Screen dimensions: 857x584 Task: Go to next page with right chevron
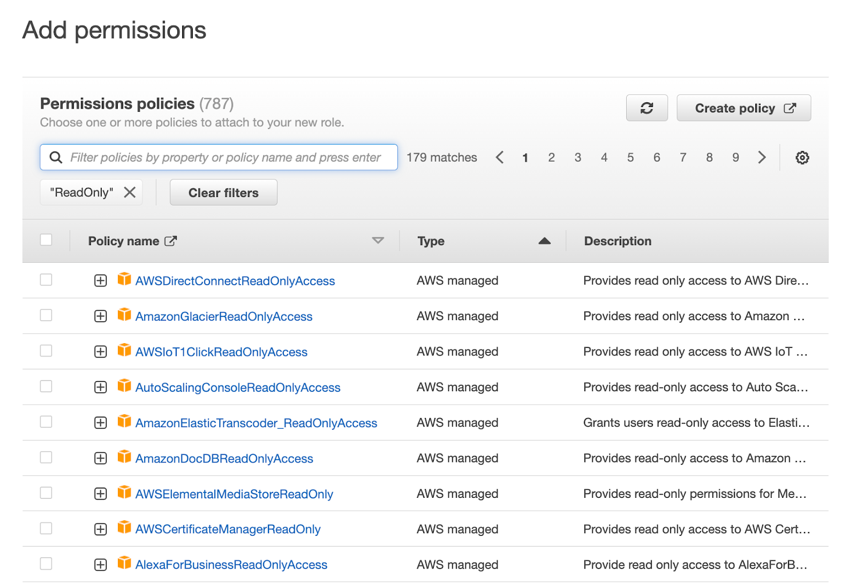coord(762,157)
